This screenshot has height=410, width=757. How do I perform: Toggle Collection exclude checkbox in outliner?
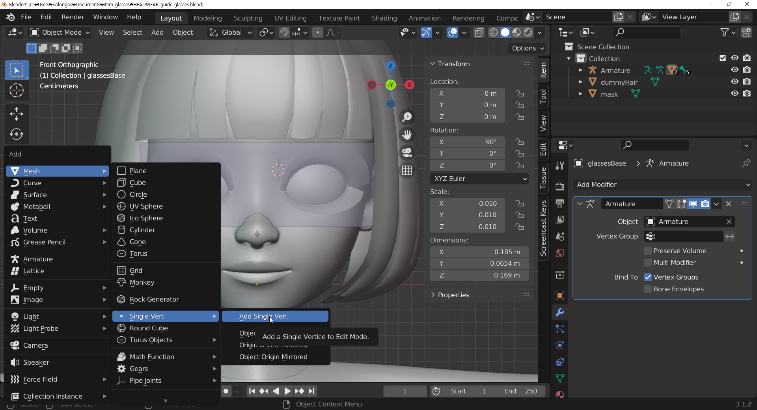coord(723,58)
